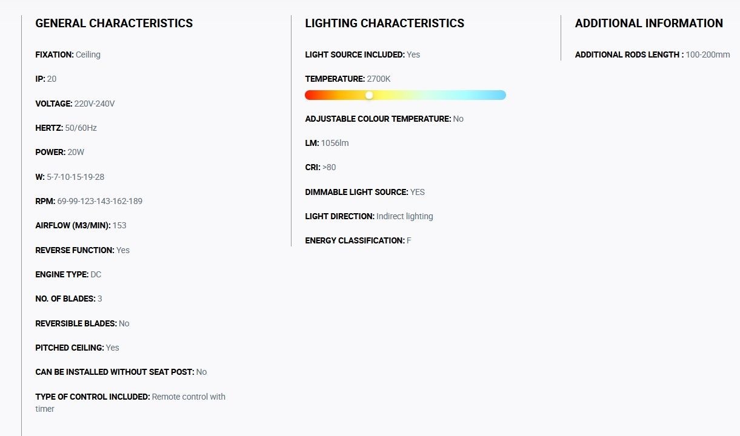The width and height of the screenshot is (740, 436).
Task: Click the Airflow 153 specification
Action: tap(81, 225)
